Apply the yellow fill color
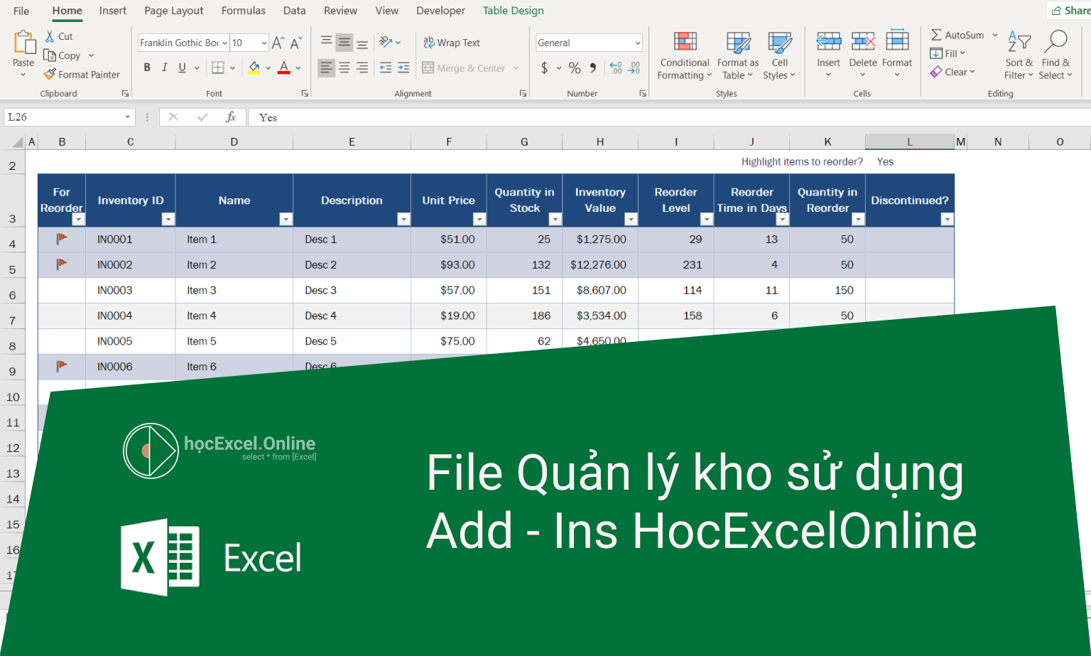Image resolution: width=1091 pixels, height=656 pixels. [254, 68]
